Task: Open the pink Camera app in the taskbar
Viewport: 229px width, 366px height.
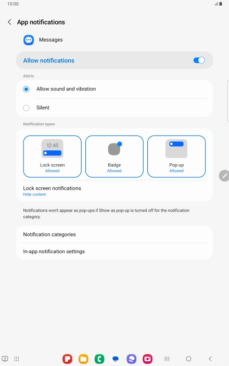Action: [148, 359]
